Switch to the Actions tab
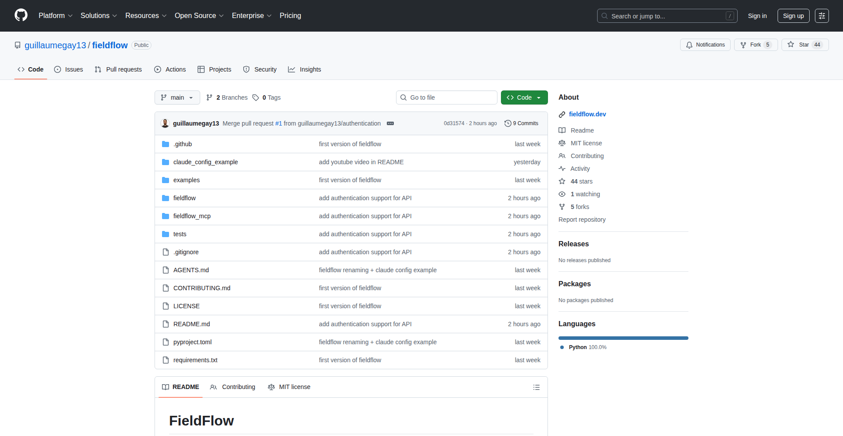This screenshot has height=436, width=843. (x=170, y=69)
